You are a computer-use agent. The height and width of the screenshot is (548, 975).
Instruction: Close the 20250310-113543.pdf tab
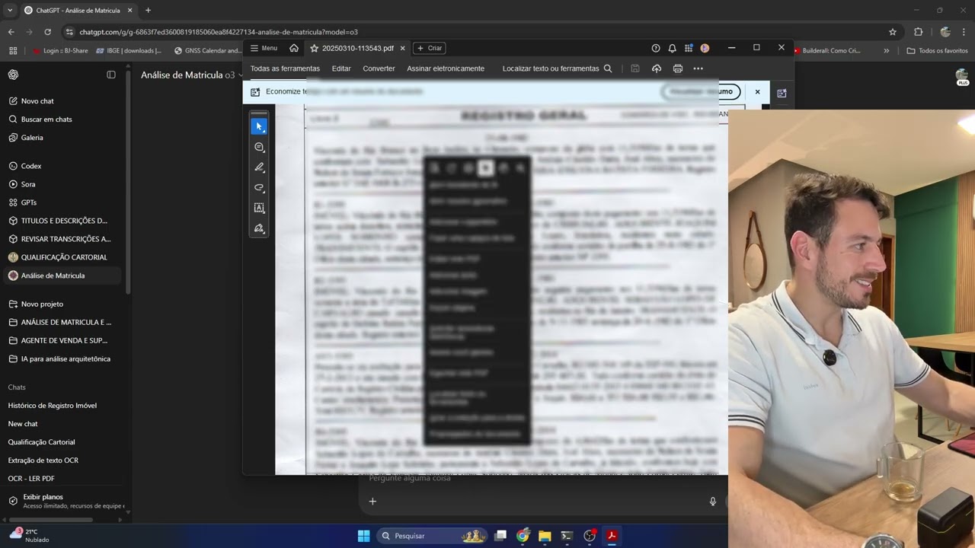point(402,48)
